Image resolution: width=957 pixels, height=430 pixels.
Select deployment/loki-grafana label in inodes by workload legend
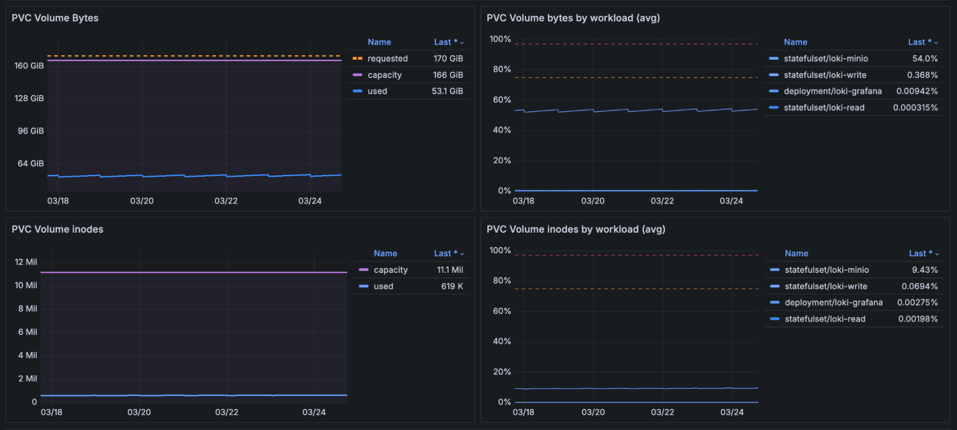[x=833, y=302]
